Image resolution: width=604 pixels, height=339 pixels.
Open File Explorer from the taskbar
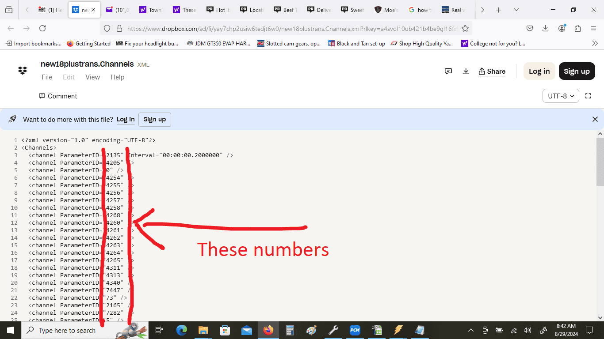(203, 330)
